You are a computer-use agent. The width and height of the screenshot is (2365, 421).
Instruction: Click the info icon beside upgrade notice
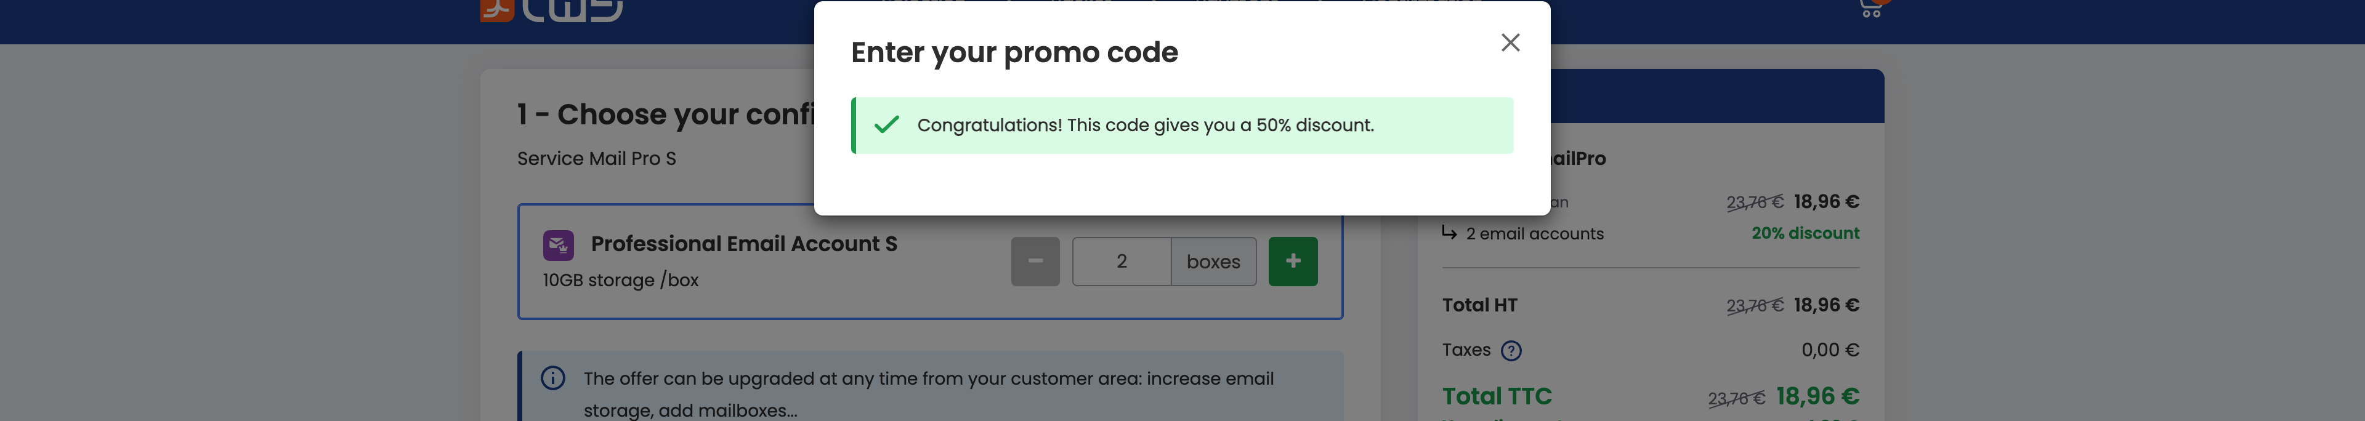point(552,378)
